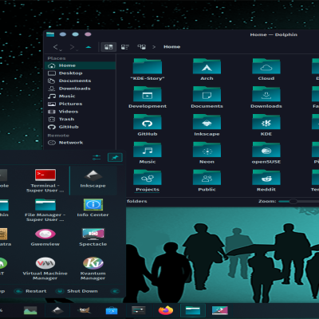Open GitHub bookmark in Places sidebar

coord(81,127)
